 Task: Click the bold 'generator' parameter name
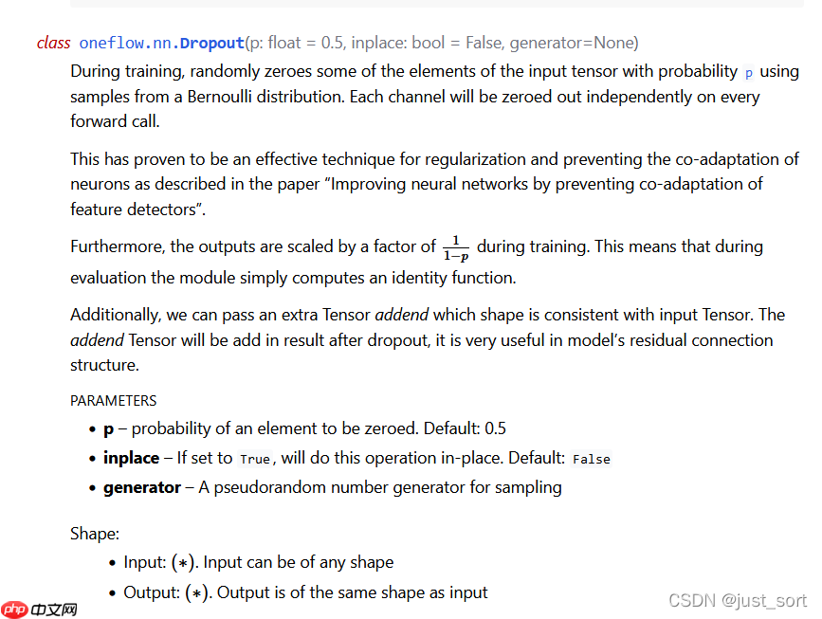point(141,487)
